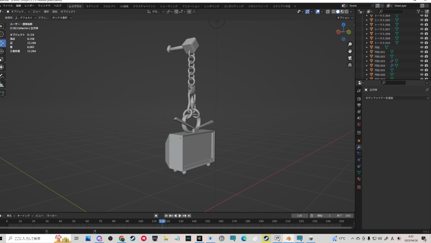The height and width of the screenshot is (243, 431).
Task: Click the Z axis on navigation gizmo
Action: (343, 25)
